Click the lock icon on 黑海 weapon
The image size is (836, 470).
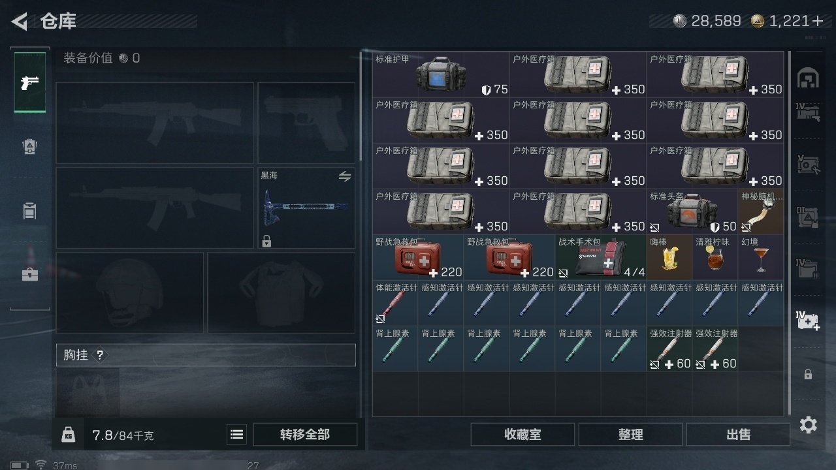(266, 241)
